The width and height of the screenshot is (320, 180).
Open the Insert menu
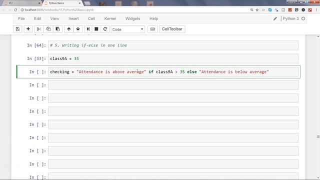pyautogui.click(x=73, y=18)
